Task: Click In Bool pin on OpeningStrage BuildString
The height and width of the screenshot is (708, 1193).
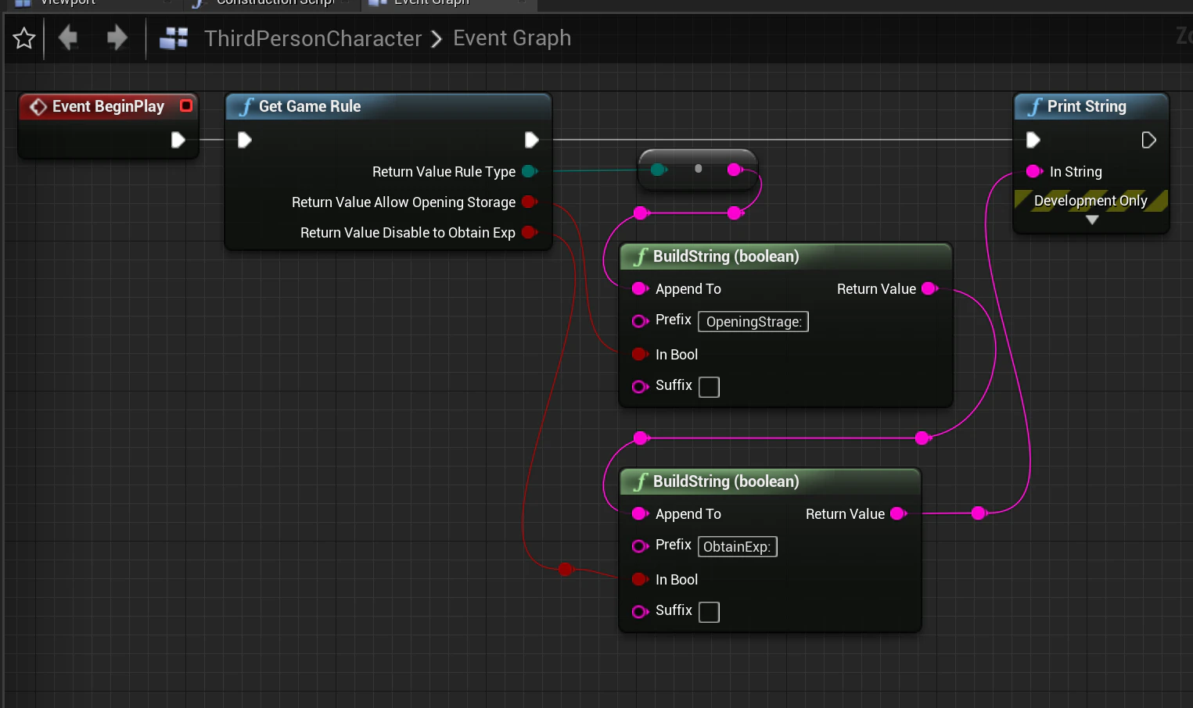Action: [x=640, y=354]
